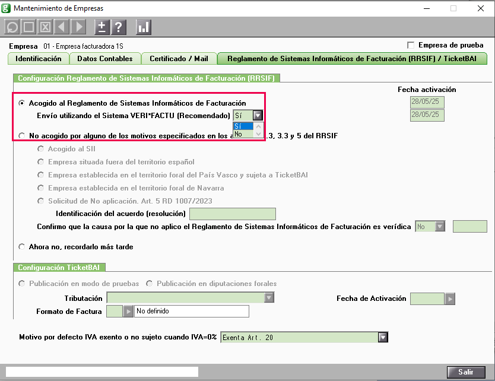Click the Fecha activación date field showing 28/05/25
The image size is (495, 381).
427,101
